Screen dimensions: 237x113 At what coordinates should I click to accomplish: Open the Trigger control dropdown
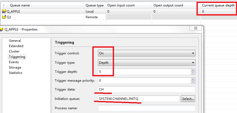[193, 53]
